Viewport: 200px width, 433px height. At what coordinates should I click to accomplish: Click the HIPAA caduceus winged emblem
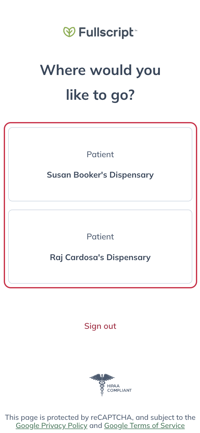(102, 384)
